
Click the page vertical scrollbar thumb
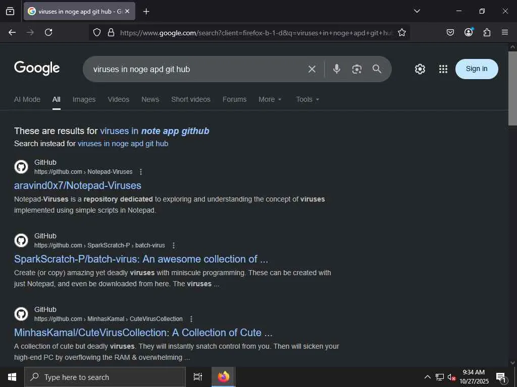512,88
